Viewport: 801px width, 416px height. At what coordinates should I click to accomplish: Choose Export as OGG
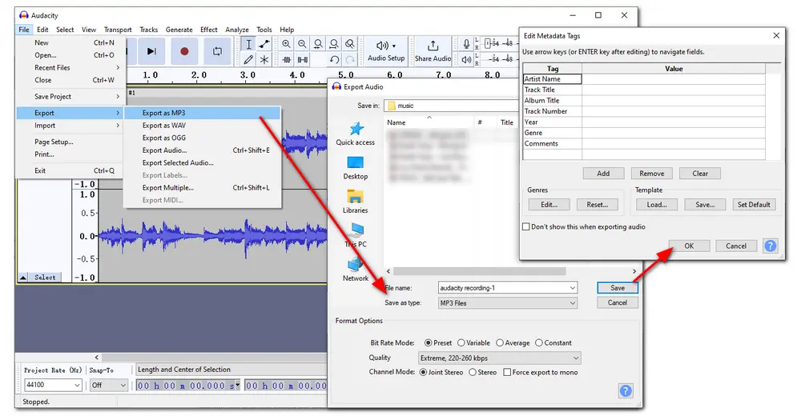coord(203,138)
